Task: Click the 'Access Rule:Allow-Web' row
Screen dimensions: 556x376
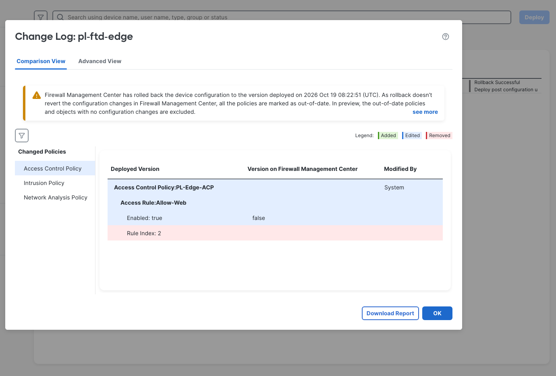Action: [x=275, y=203]
